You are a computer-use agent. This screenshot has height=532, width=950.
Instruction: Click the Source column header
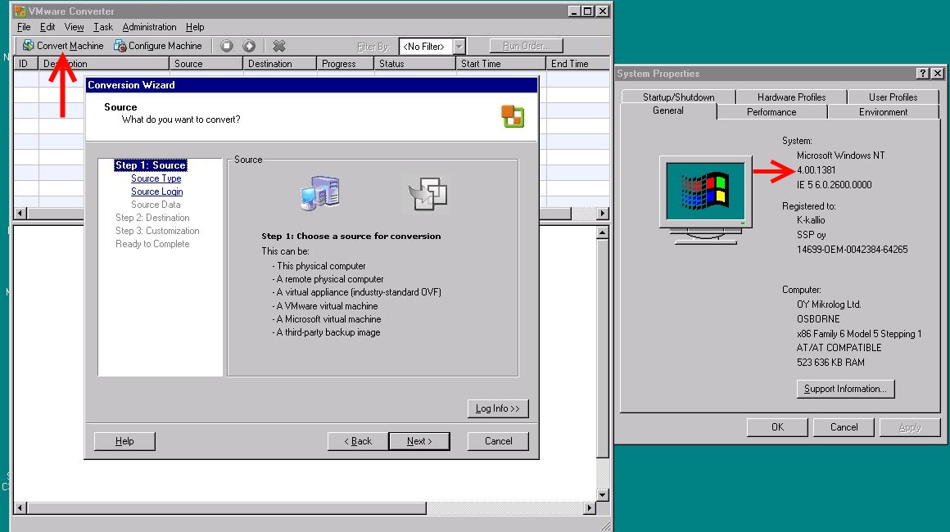coord(206,64)
